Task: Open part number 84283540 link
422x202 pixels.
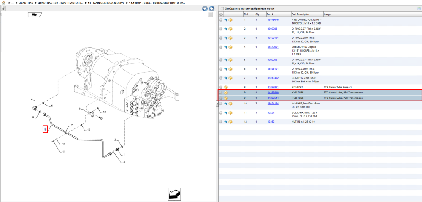Action: [273, 93]
